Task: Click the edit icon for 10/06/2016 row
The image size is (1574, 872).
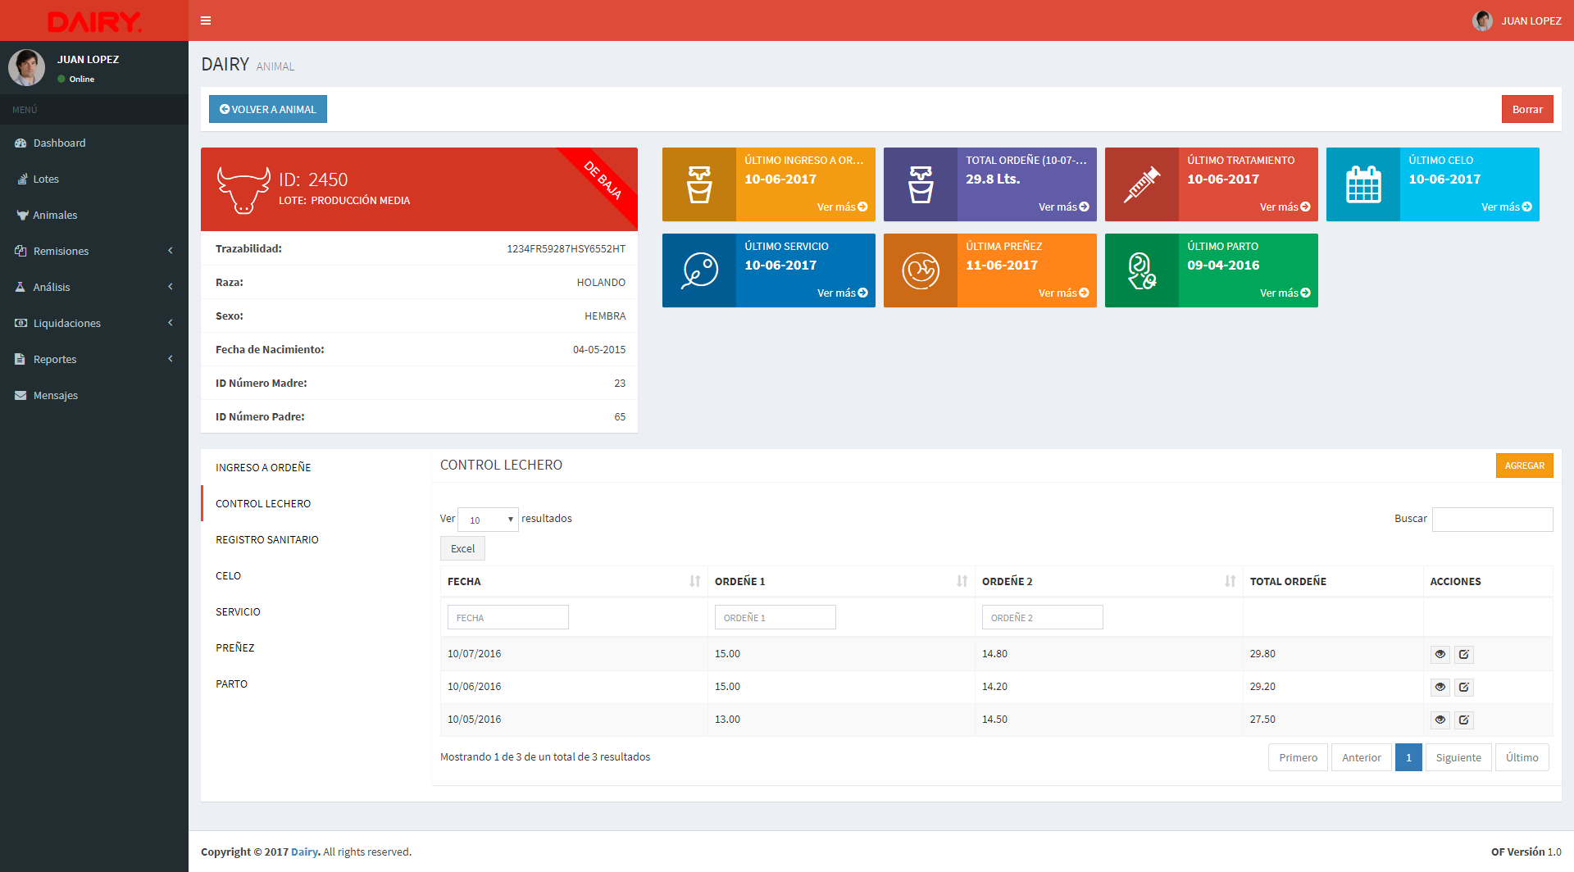Action: click(1464, 688)
